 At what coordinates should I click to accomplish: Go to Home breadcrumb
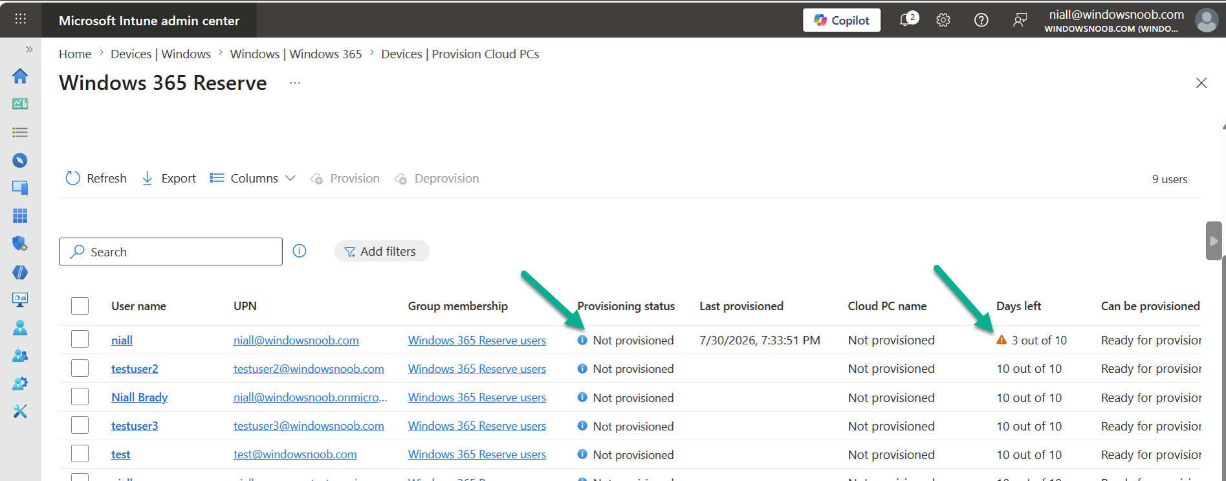(75, 54)
